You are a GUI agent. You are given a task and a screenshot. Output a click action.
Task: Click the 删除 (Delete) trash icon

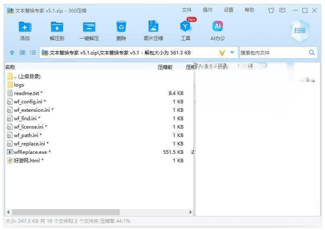[121, 27]
